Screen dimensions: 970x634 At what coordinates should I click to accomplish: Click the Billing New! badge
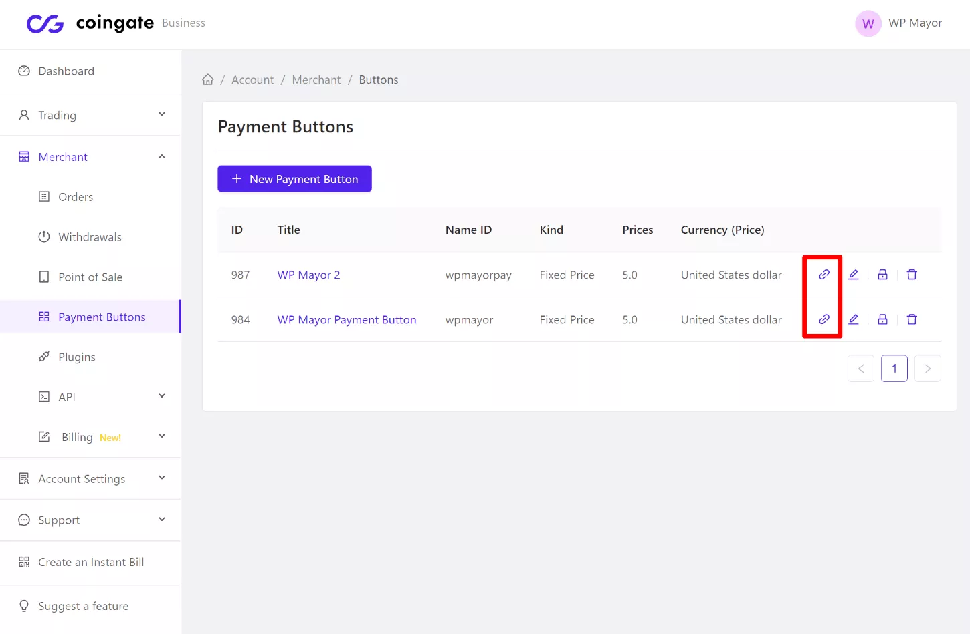click(110, 438)
